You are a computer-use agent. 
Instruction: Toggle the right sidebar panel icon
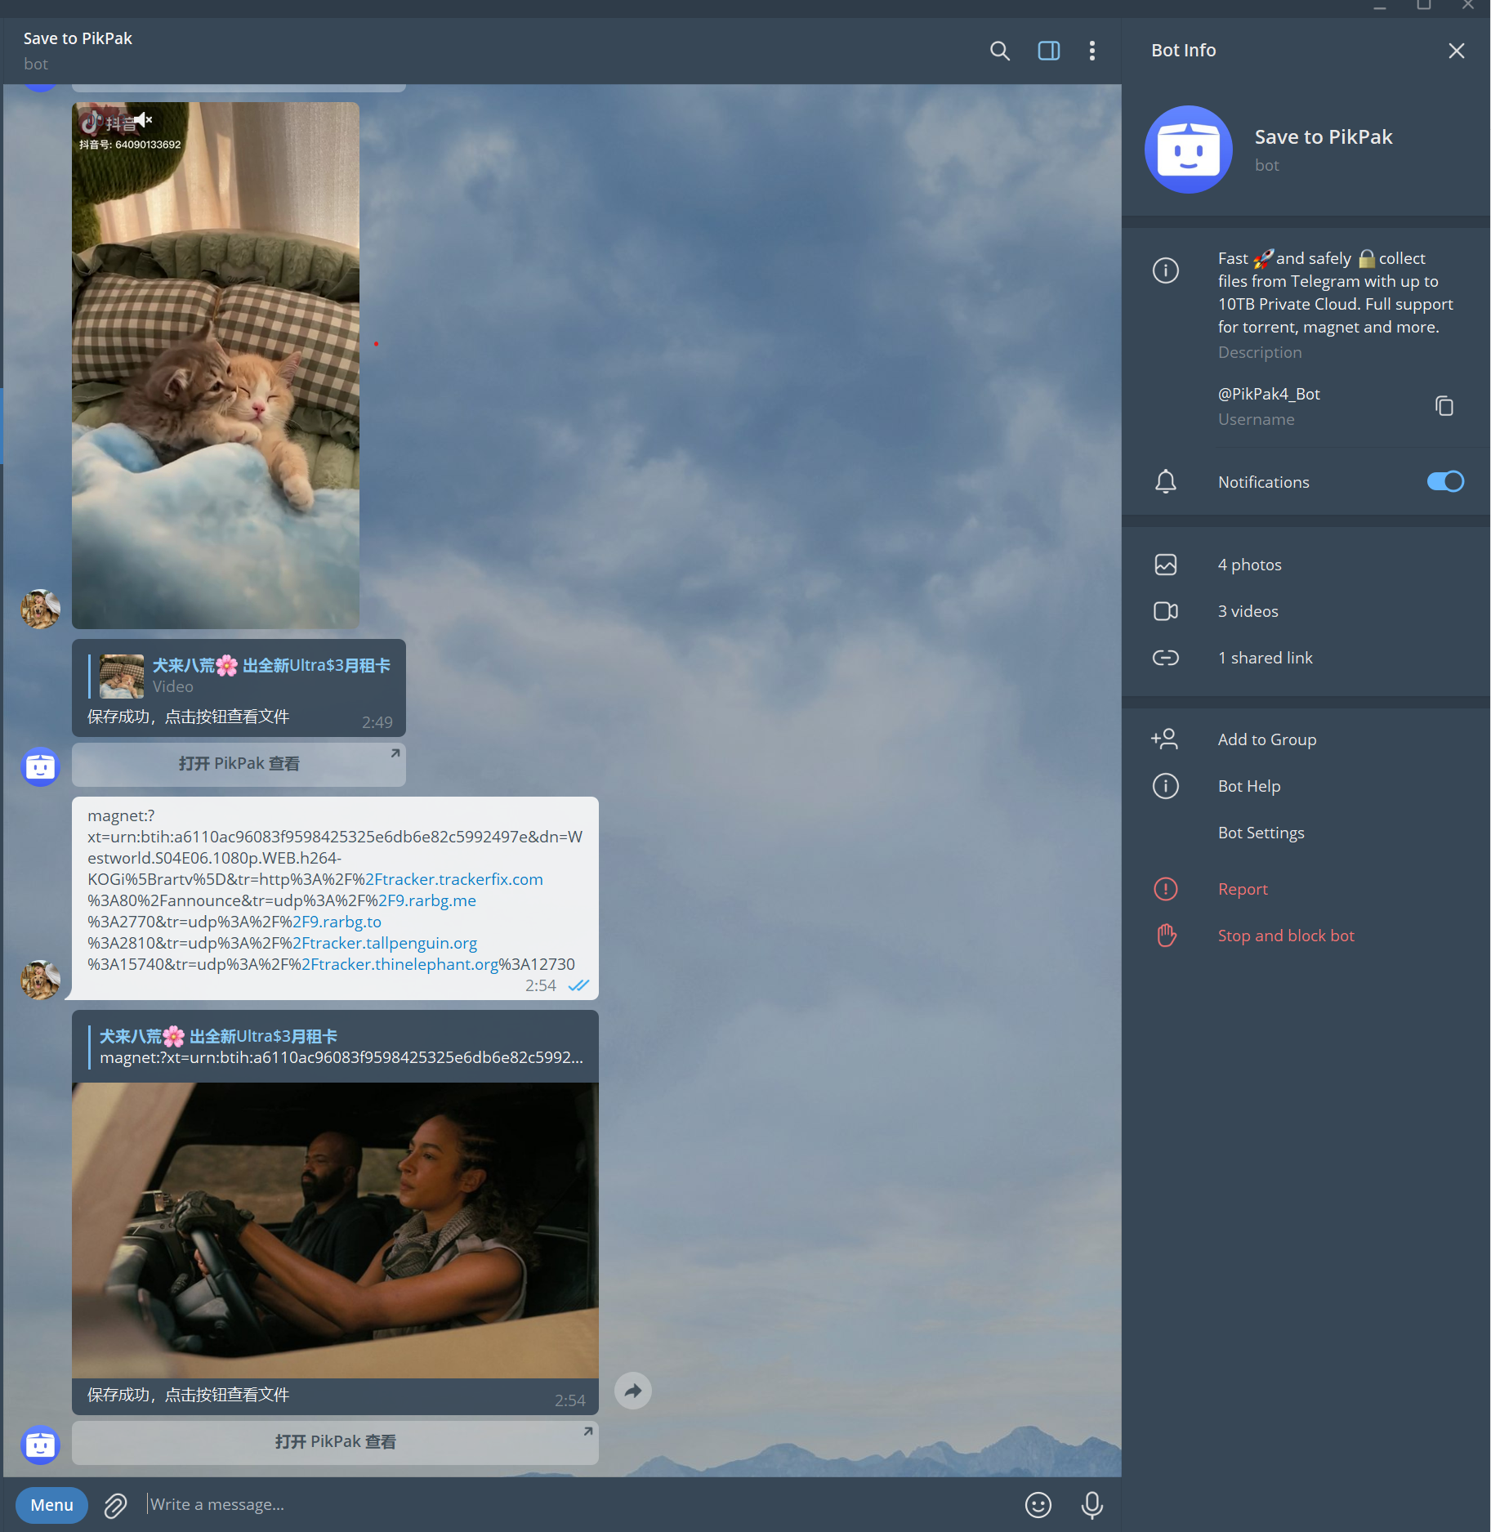click(1049, 51)
